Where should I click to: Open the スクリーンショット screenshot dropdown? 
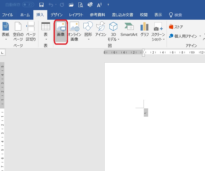tap(158, 31)
